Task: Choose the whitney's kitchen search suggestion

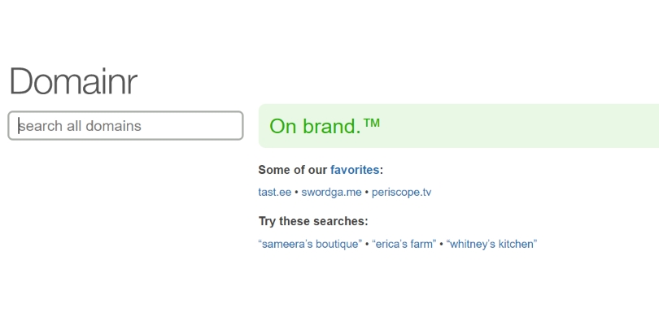Action: (492, 244)
